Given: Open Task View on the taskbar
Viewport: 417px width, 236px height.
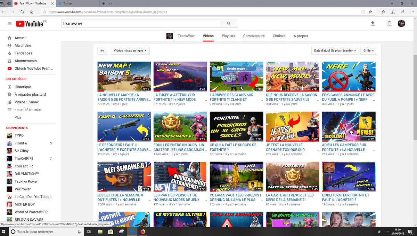Looking at the screenshot, I should point(89,231).
